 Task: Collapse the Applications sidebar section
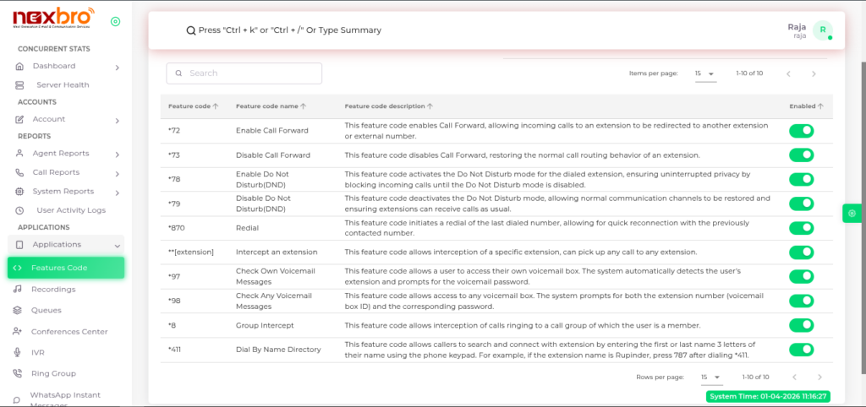click(117, 245)
